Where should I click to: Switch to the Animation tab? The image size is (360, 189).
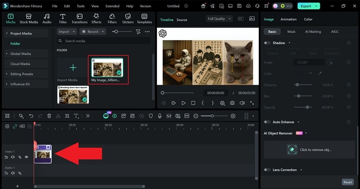(288, 19)
